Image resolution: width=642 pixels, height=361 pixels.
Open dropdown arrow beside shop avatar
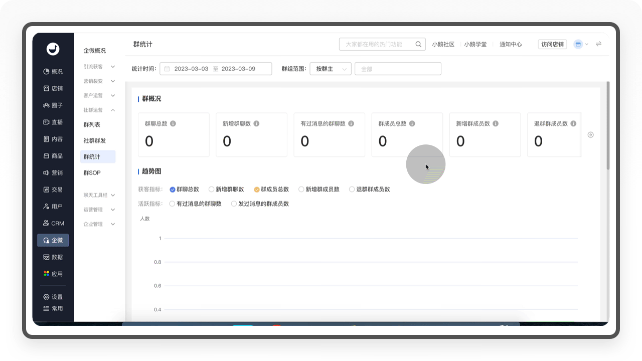click(587, 44)
